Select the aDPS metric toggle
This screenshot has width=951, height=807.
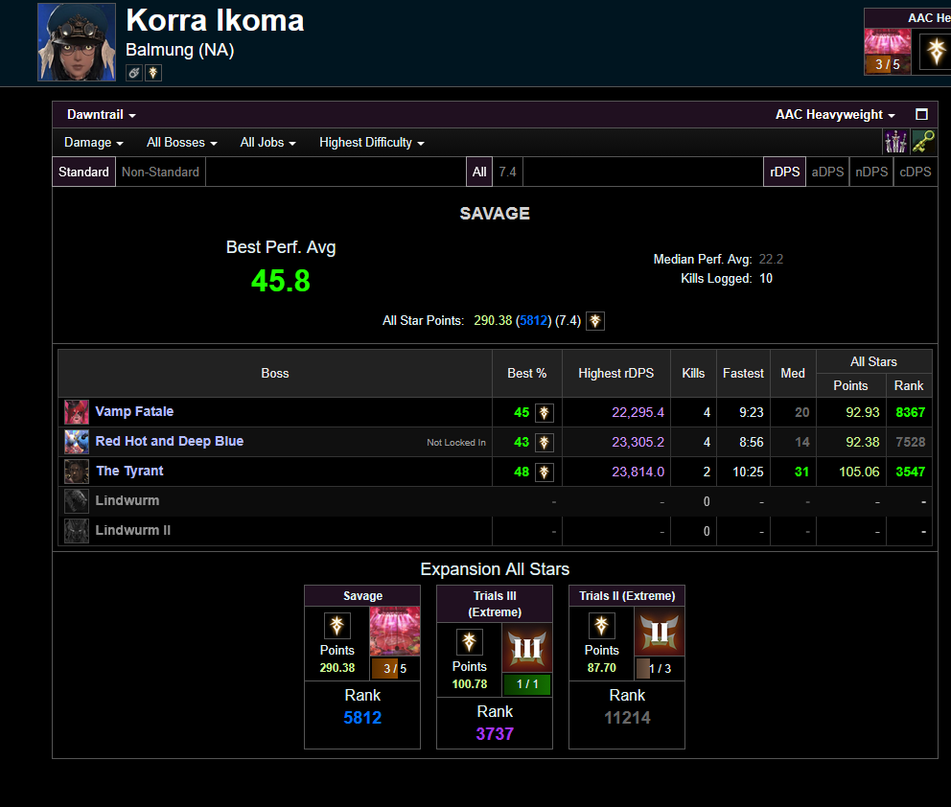(x=827, y=173)
